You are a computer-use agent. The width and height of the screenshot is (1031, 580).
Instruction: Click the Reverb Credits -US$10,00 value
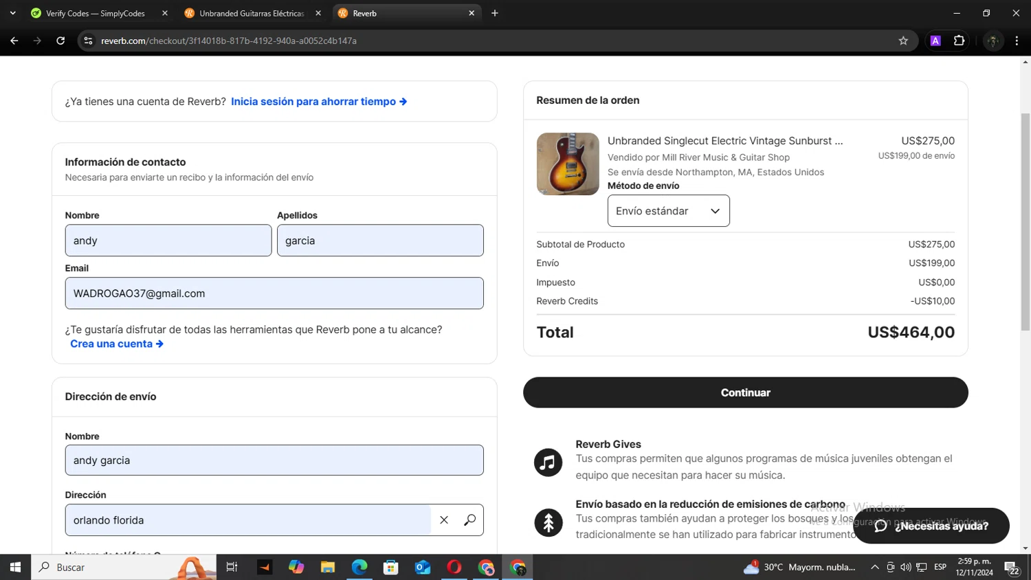(933, 301)
